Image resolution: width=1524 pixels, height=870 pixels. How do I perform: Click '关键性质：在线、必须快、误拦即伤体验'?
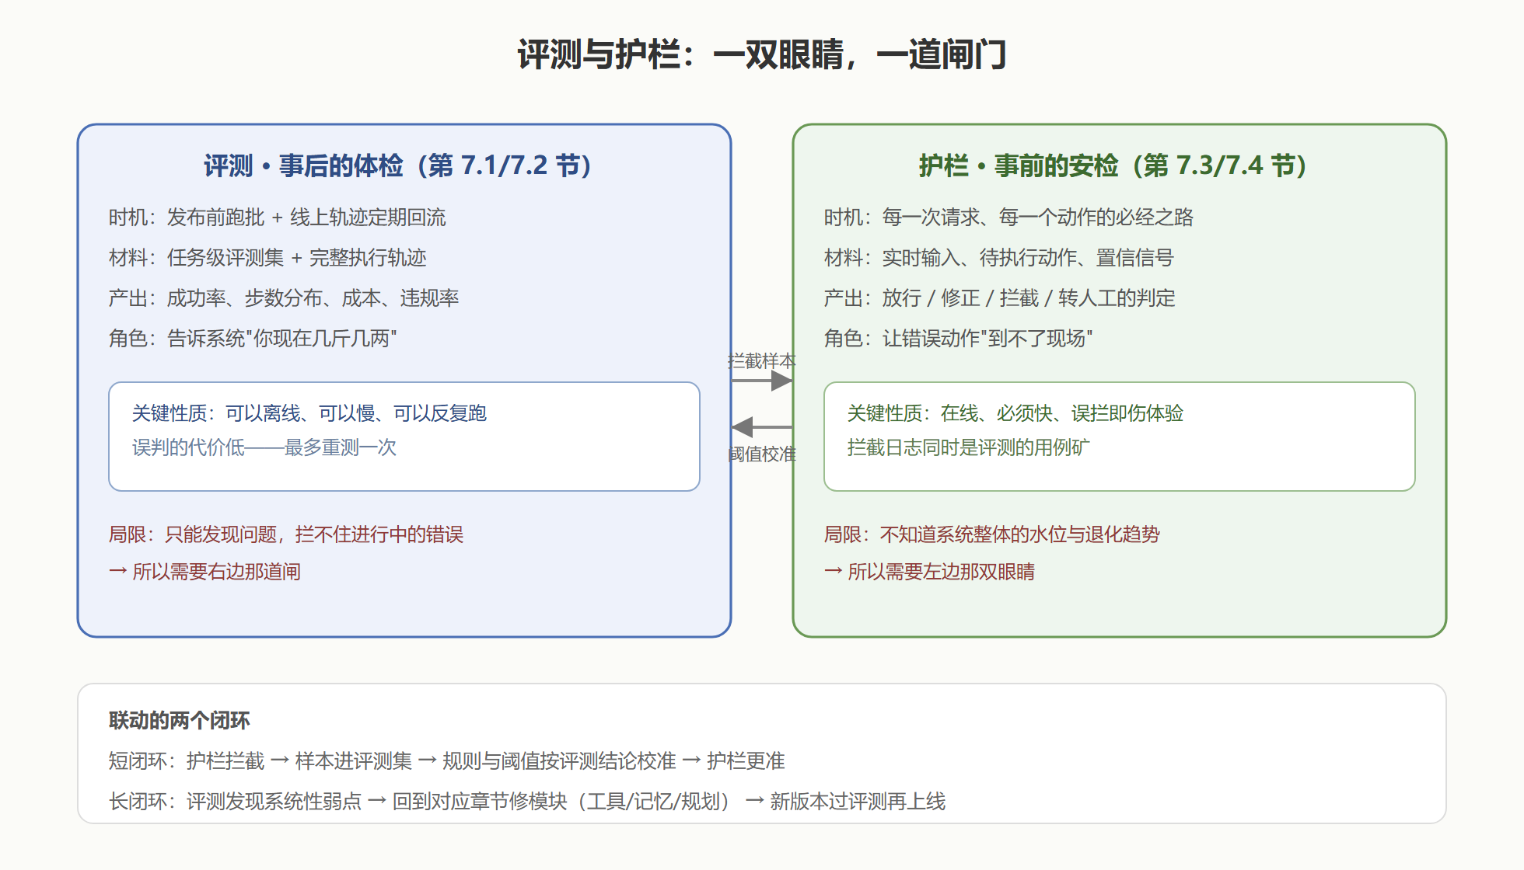pos(1015,413)
